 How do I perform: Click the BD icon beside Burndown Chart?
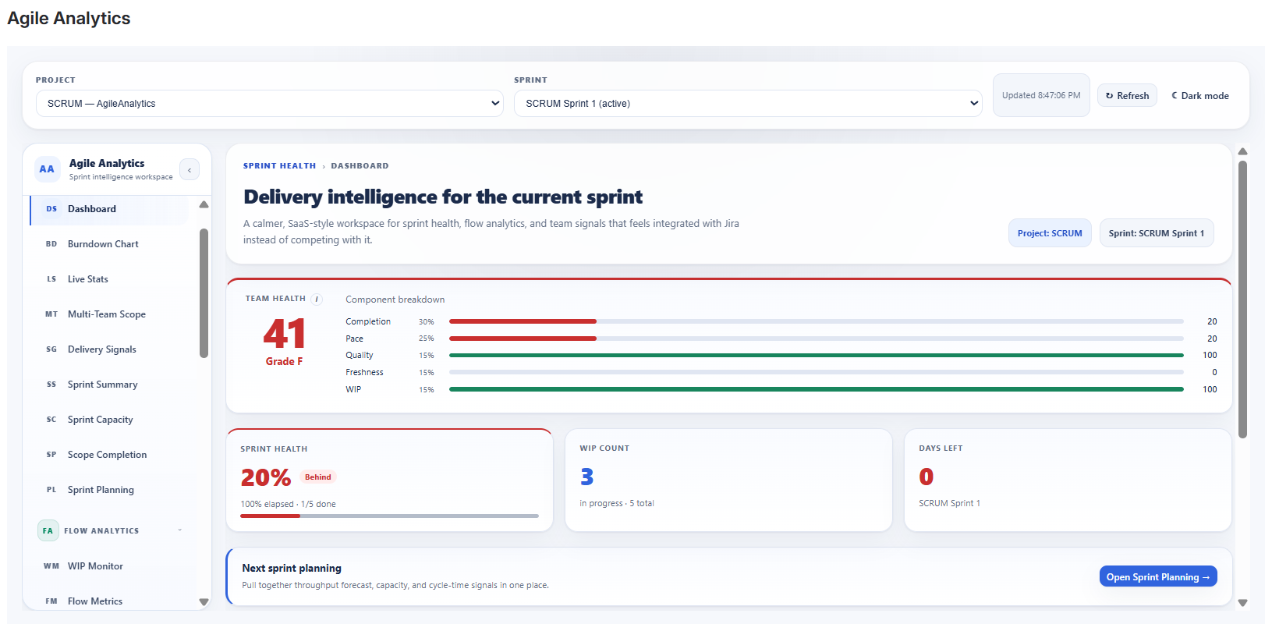[x=51, y=244]
